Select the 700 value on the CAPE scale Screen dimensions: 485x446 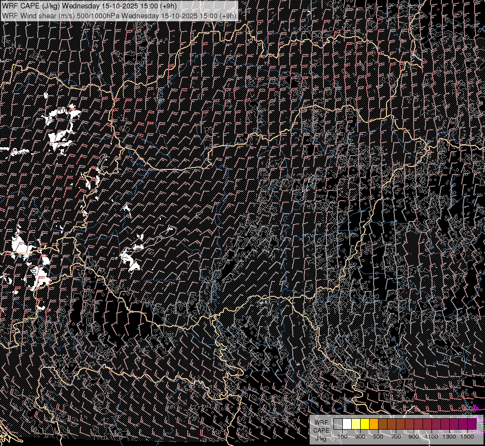click(x=396, y=437)
